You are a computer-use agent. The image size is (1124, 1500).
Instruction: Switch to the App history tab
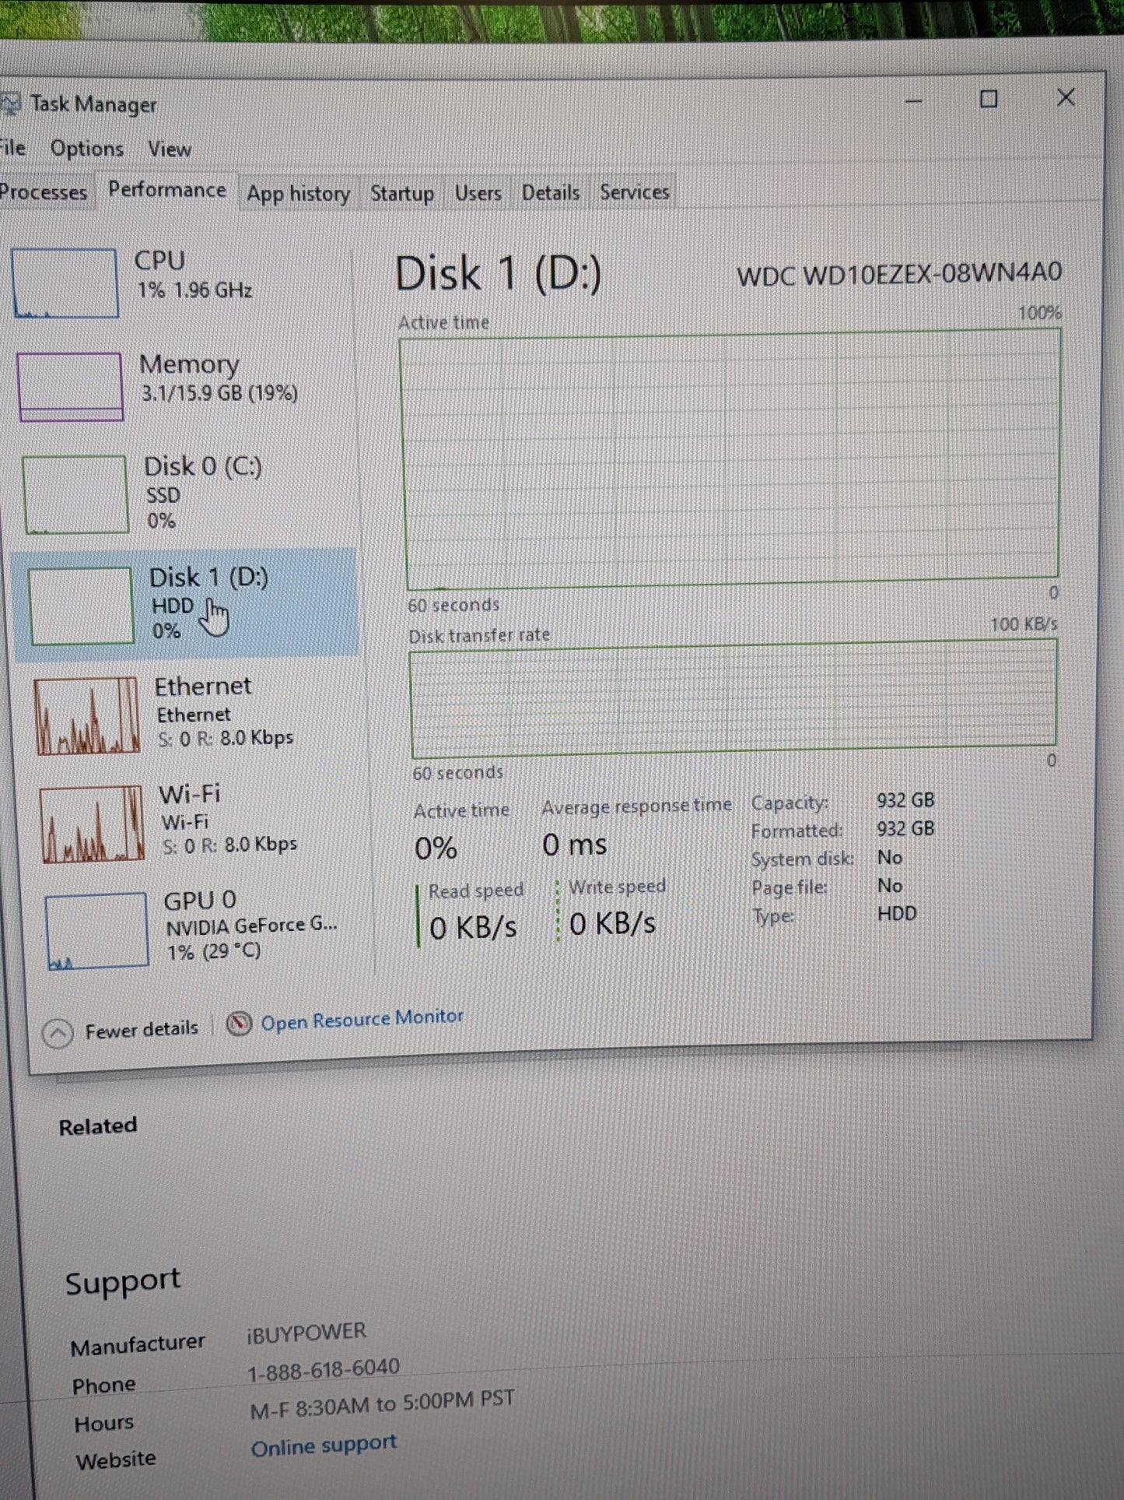click(x=298, y=194)
